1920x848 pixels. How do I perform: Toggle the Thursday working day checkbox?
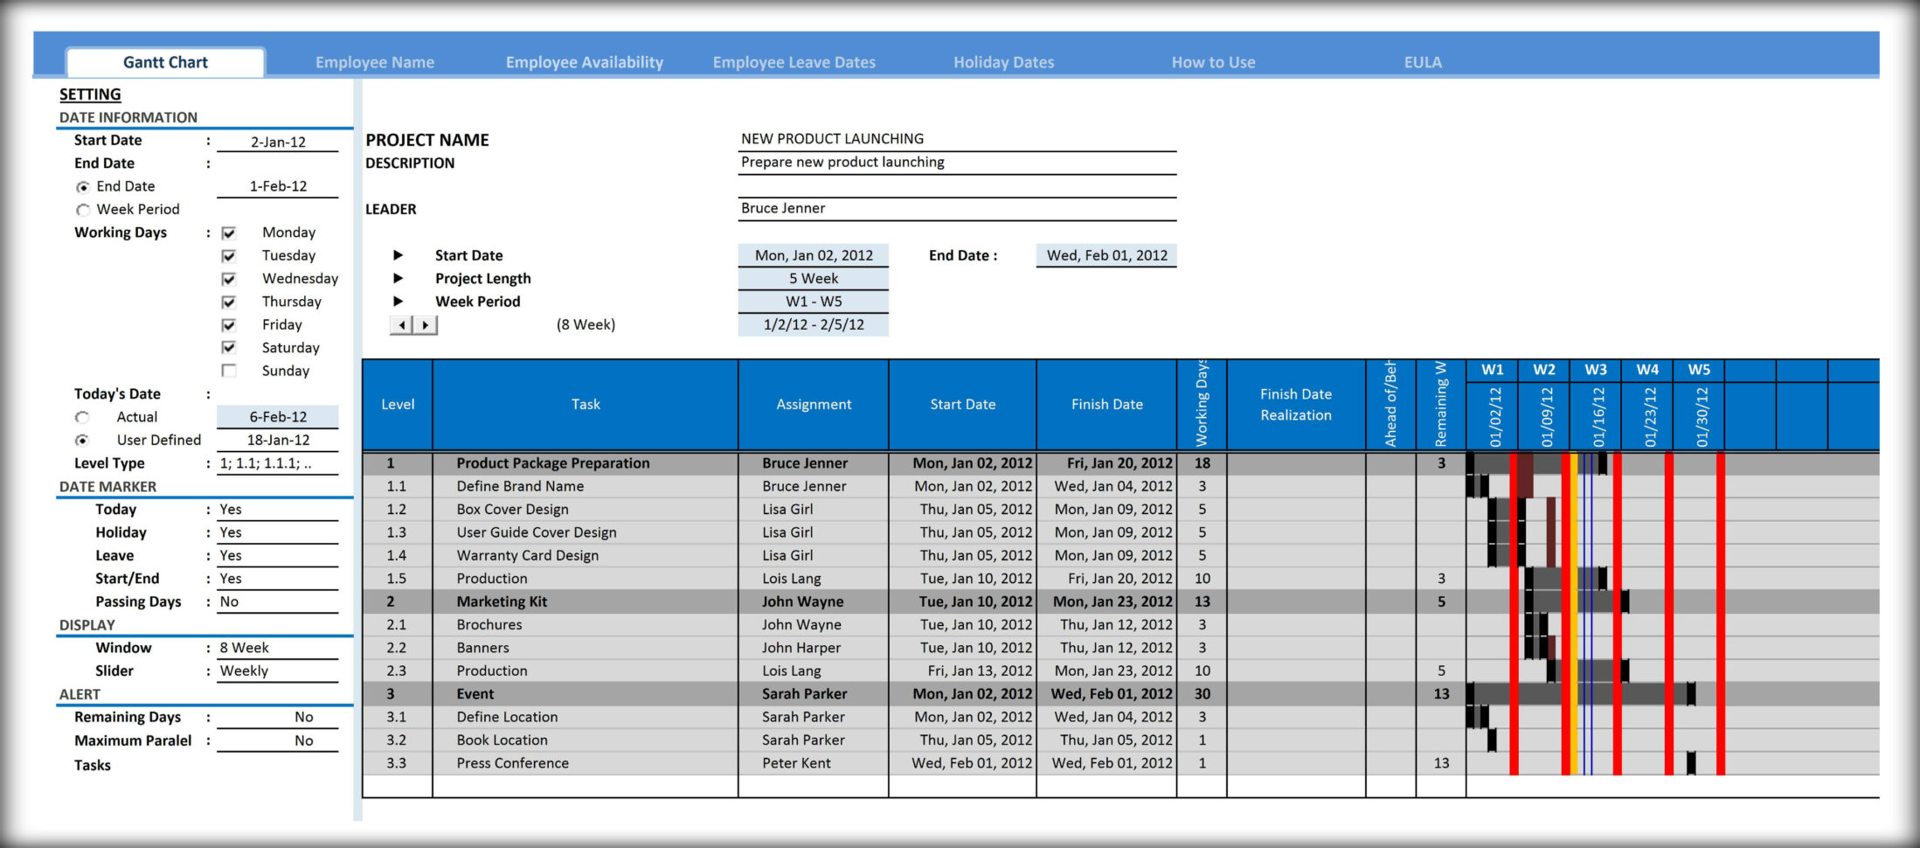pos(229,302)
